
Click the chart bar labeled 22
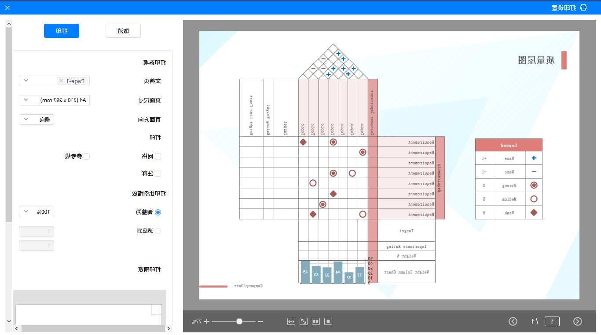point(349,277)
